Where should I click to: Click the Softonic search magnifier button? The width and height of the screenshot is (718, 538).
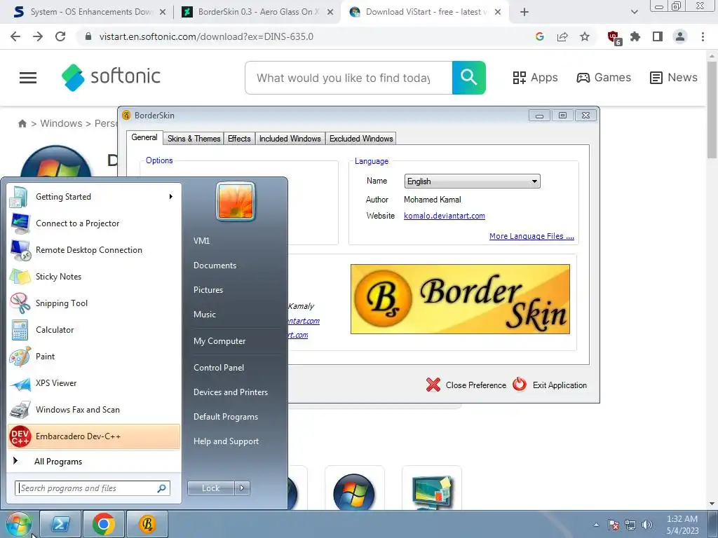[469, 78]
